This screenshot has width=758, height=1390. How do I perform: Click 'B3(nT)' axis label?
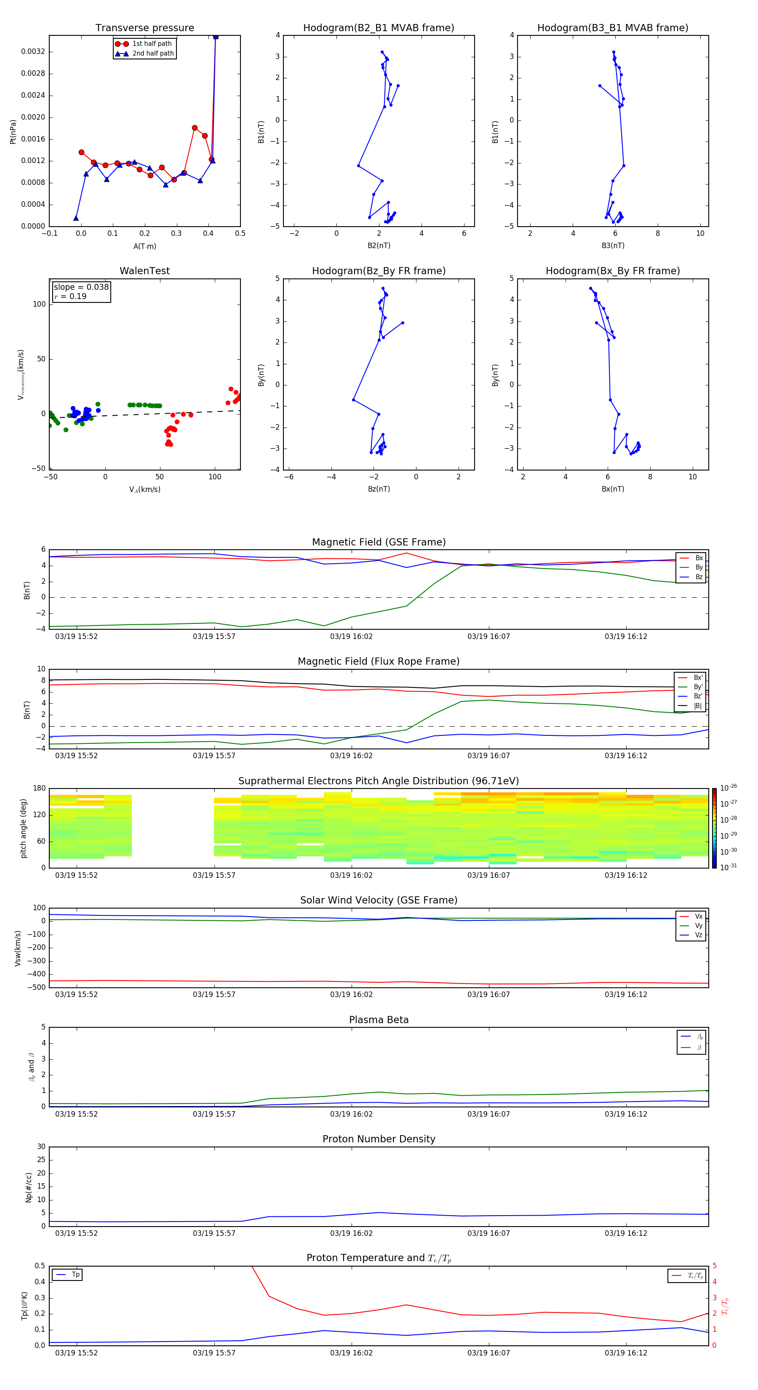(613, 246)
